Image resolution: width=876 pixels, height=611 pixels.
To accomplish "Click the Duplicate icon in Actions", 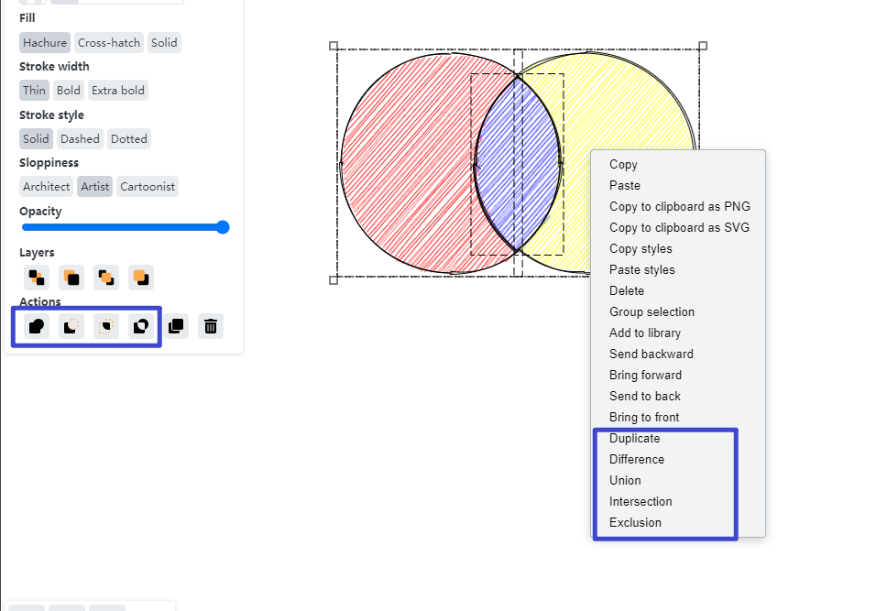I will (177, 326).
